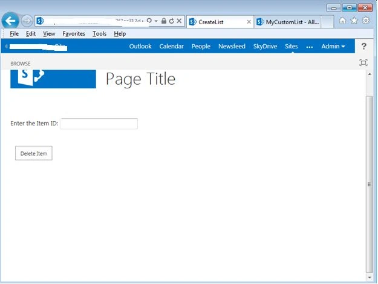Screen dimensions: 378x284
Task: Open the People link
Action: tap(201, 46)
